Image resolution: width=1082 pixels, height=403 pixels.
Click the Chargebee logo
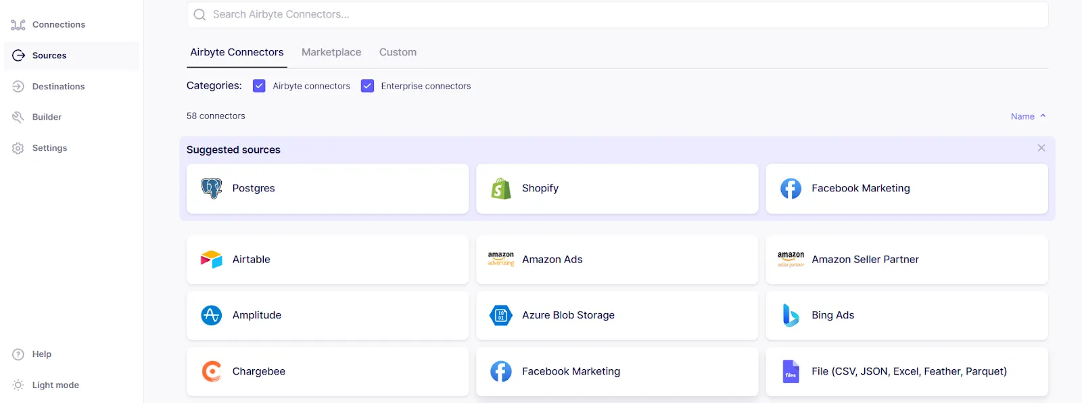[x=212, y=371]
